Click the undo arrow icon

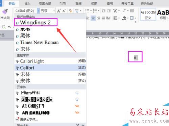click(x=9, y=27)
